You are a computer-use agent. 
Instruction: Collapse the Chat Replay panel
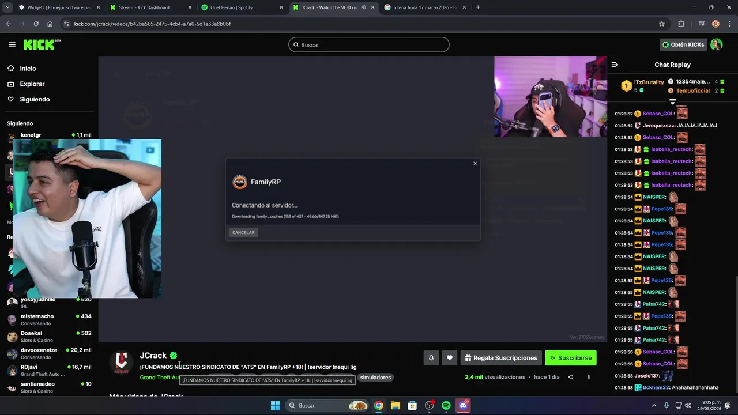(x=615, y=65)
